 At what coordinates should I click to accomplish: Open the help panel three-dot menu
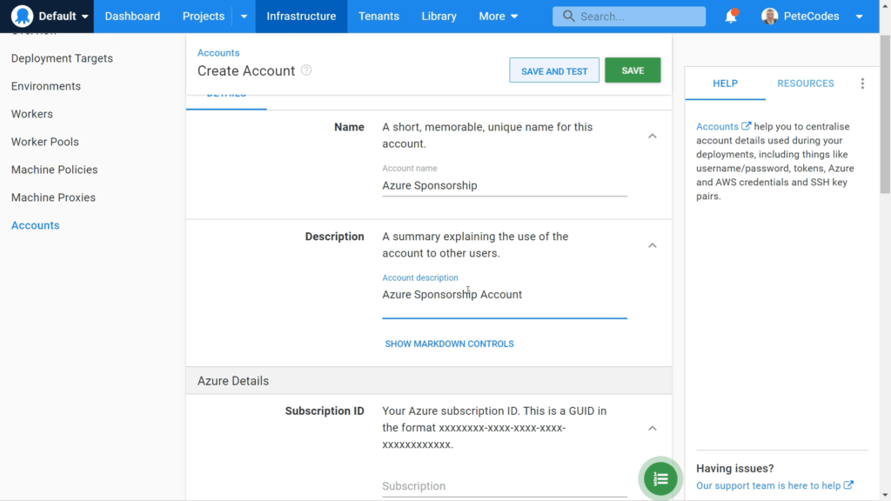(x=862, y=83)
